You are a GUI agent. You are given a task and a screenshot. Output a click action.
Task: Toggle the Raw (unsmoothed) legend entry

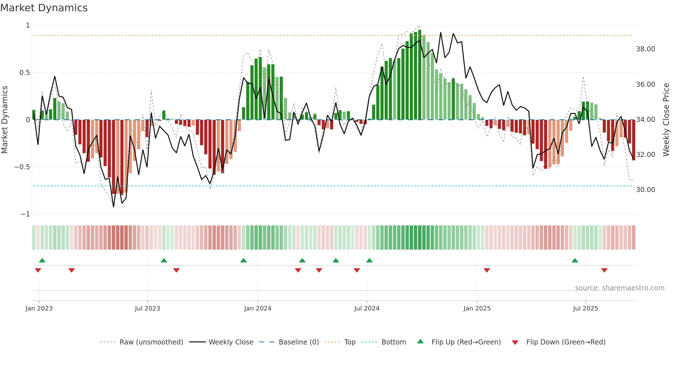[142, 342]
